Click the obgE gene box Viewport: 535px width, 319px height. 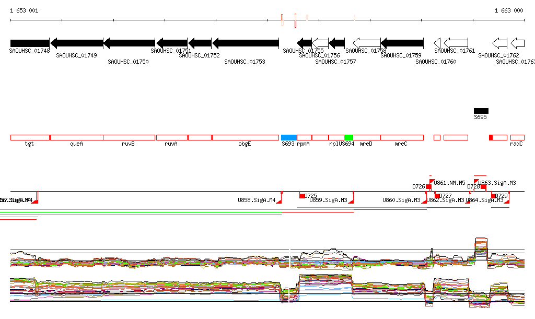[246, 138]
